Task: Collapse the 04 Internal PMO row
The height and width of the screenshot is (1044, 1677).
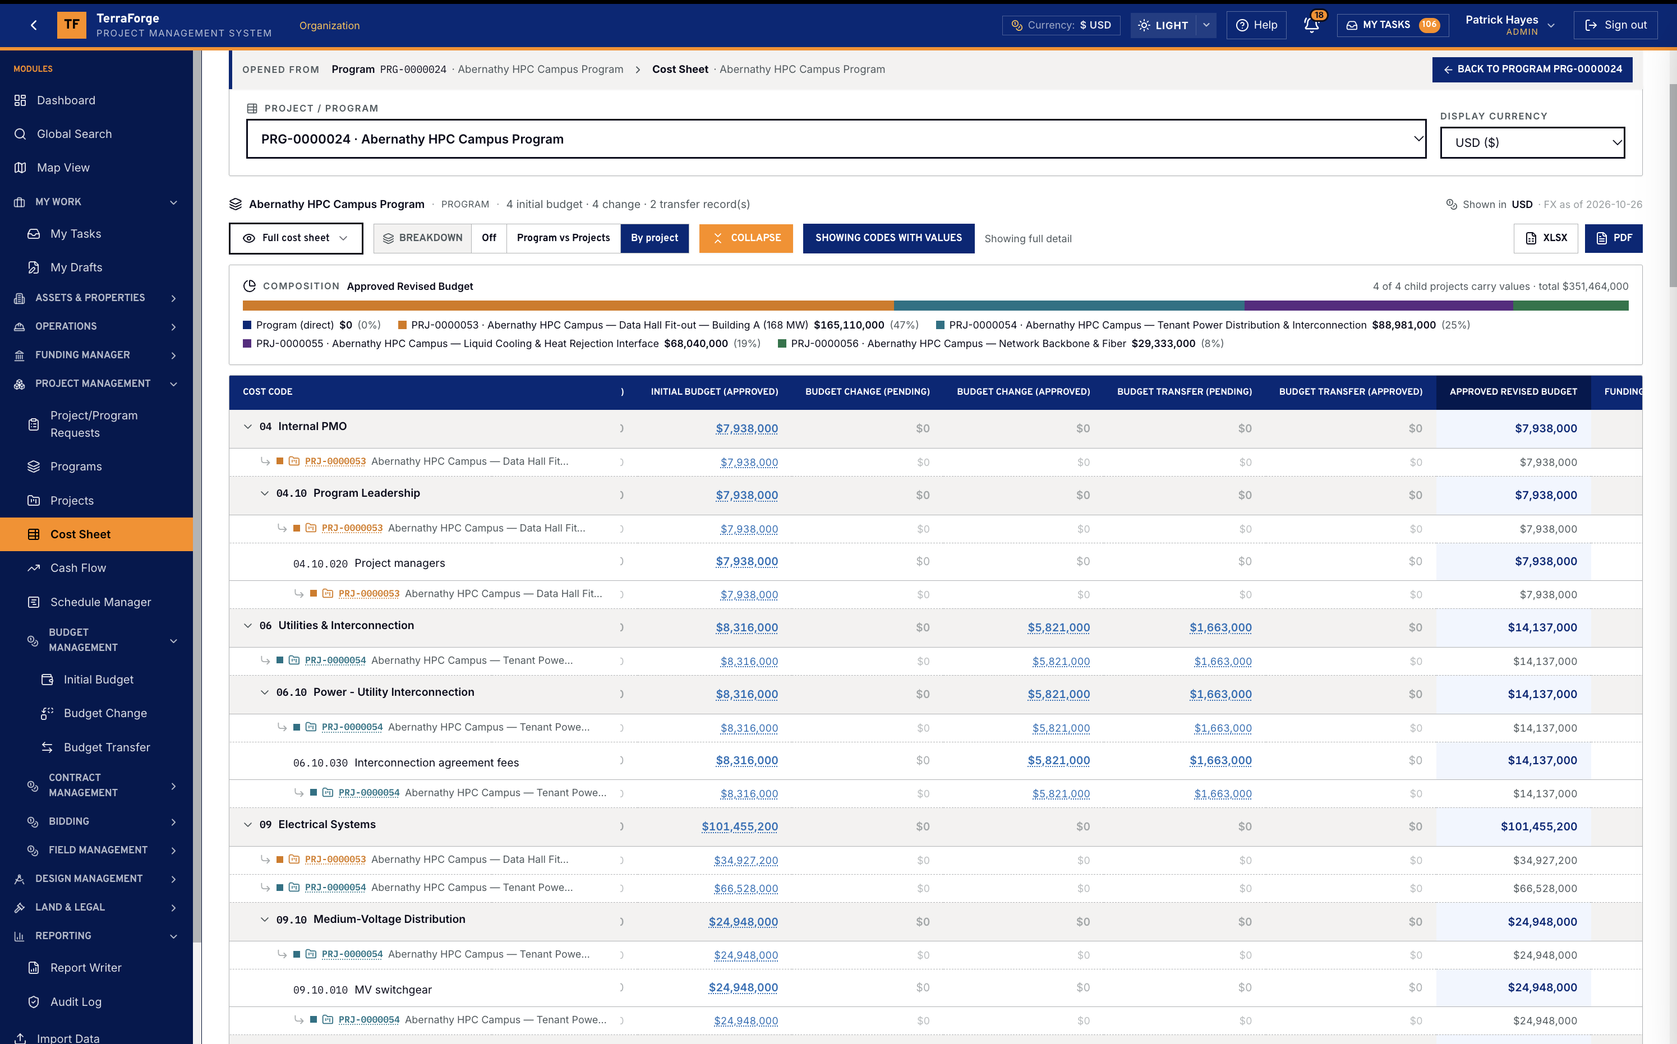Action: point(248,427)
